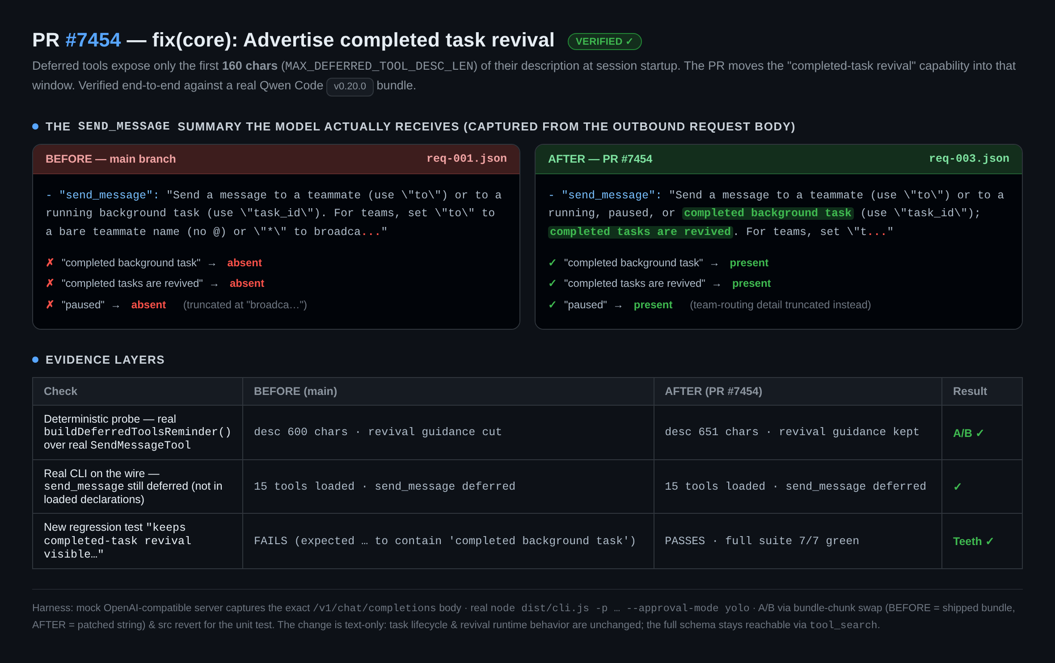
Task: Click 'absent' next to "paused"
Action: pyautogui.click(x=148, y=305)
